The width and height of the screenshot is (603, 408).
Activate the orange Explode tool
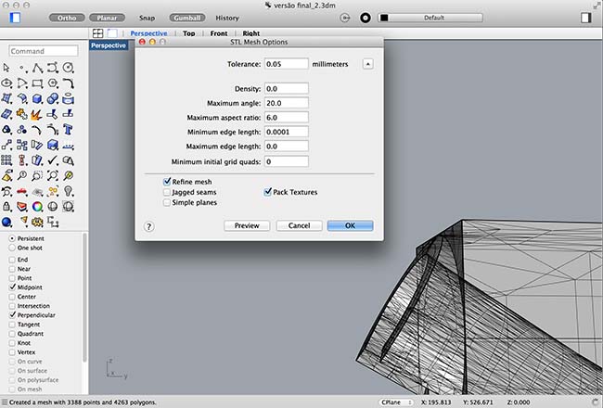tap(37, 114)
